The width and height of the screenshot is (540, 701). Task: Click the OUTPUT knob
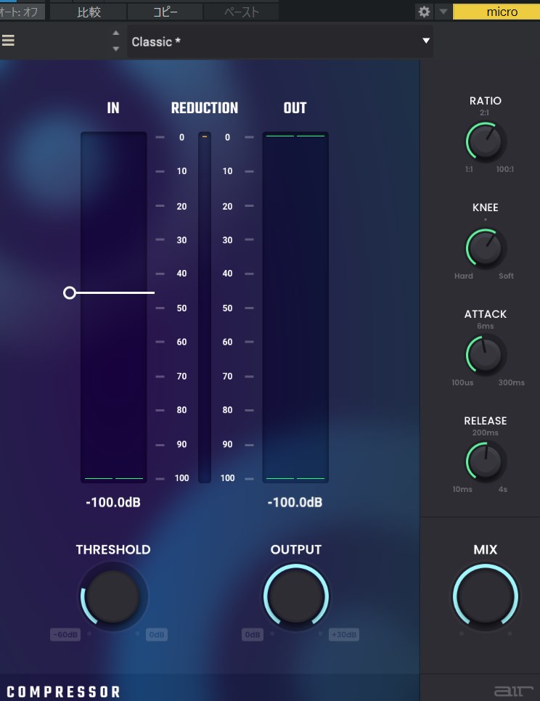click(x=295, y=597)
